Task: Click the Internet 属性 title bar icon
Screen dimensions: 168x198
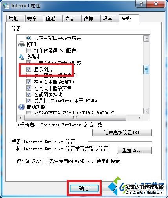Action: (6, 6)
